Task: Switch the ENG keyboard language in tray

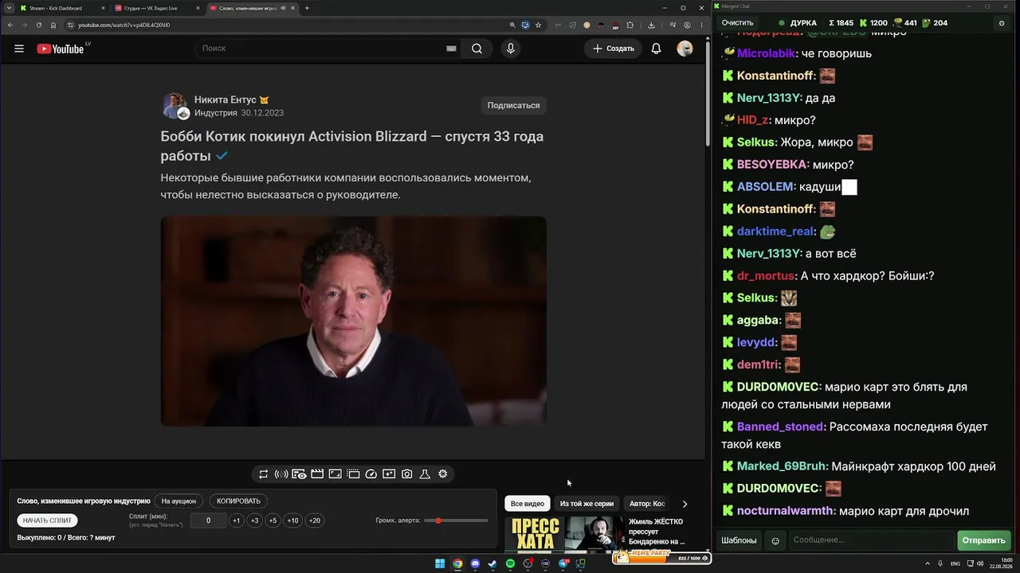Action: pyautogui.click(x=955, y=563)
